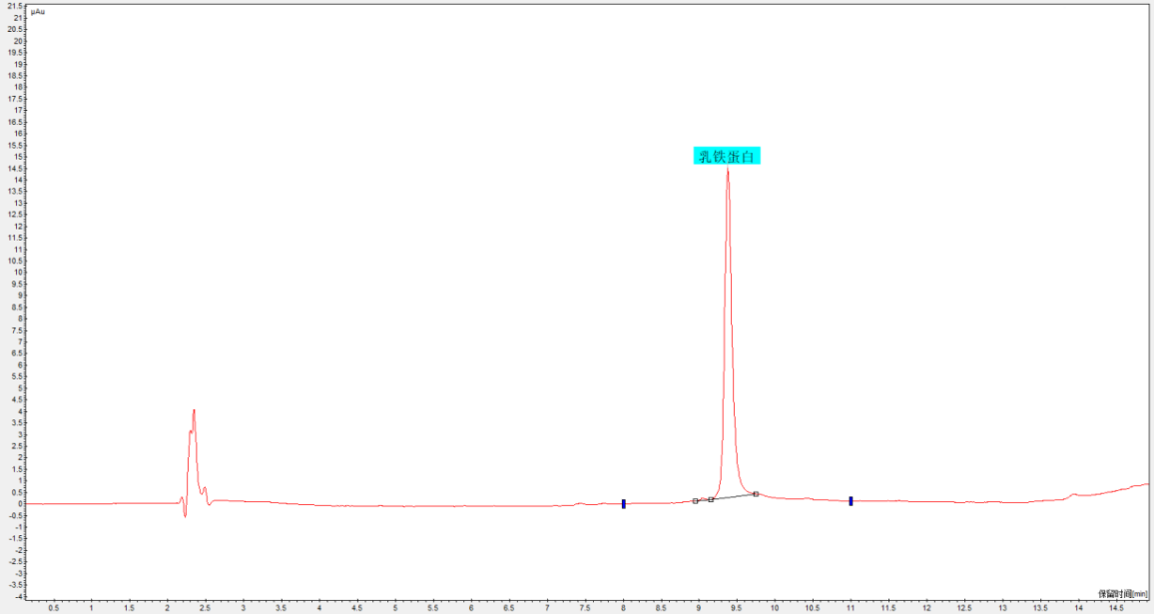This screenshot has height=614, width=1154.
Task: Click the 乳铁蛋白 peak label
Action: tap(727, 156)
